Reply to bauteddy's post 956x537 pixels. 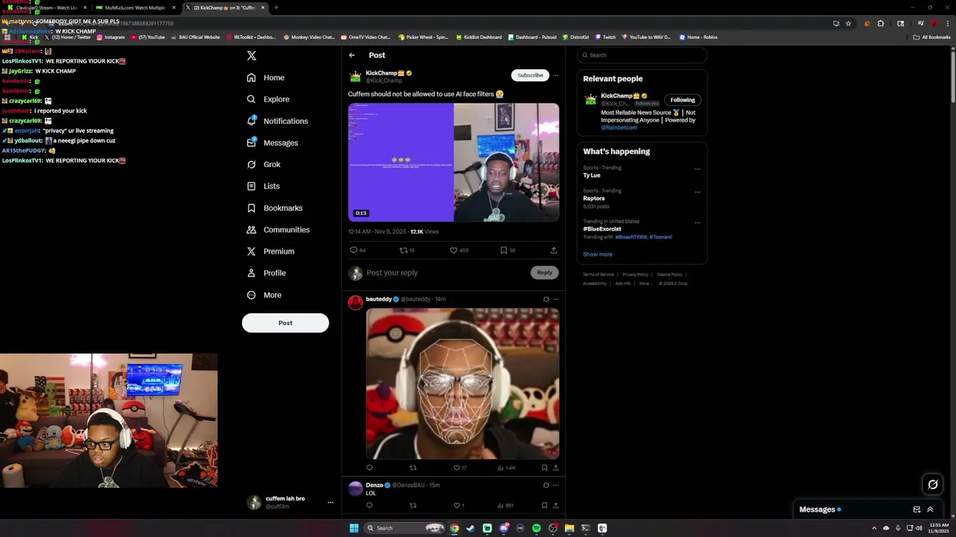pyautogui.click(x=369, y=468)
